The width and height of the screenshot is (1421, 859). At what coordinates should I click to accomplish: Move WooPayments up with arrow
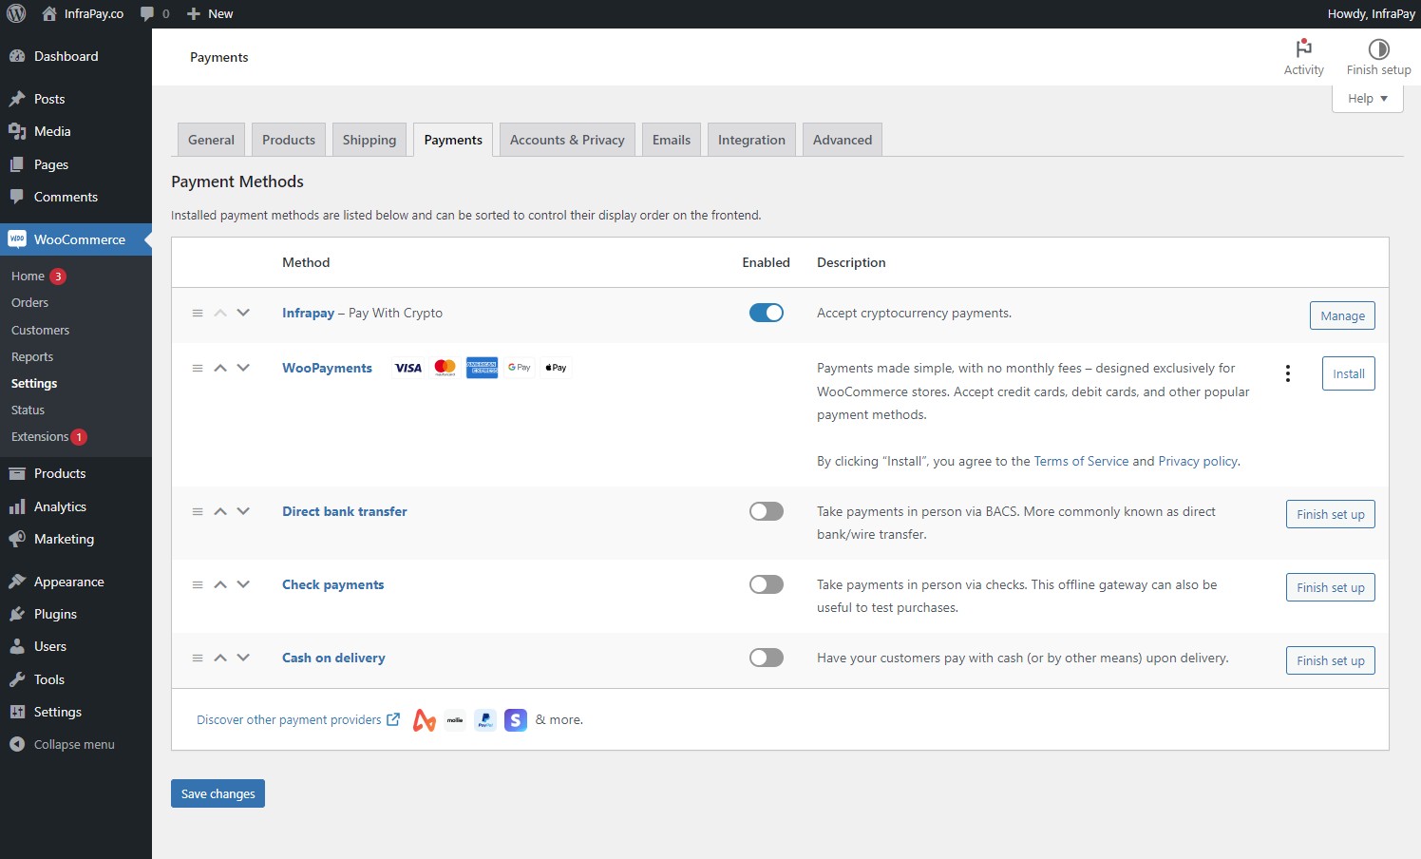[220, 368]
